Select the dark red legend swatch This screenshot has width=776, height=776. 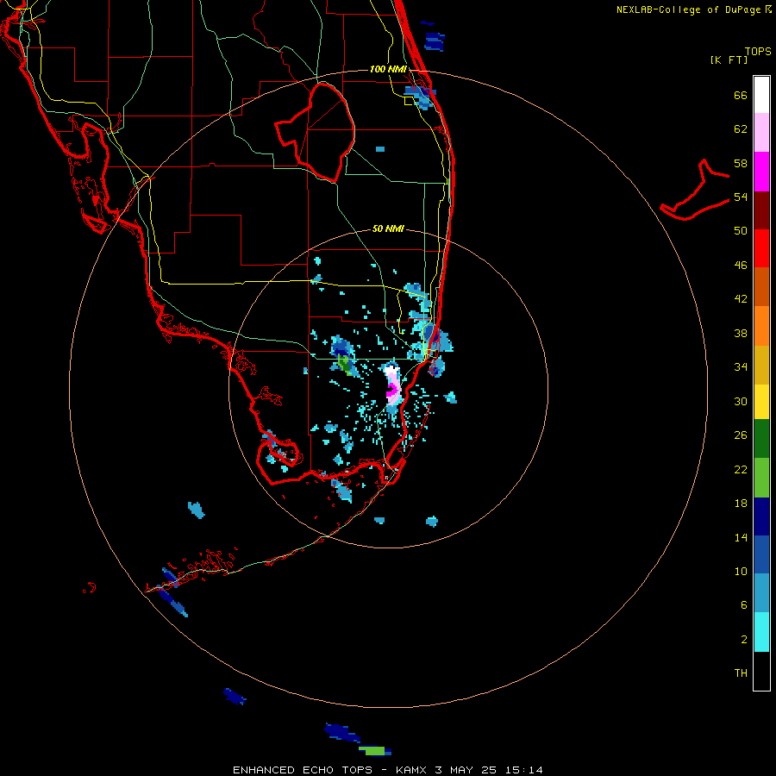[x=761, y=210]
